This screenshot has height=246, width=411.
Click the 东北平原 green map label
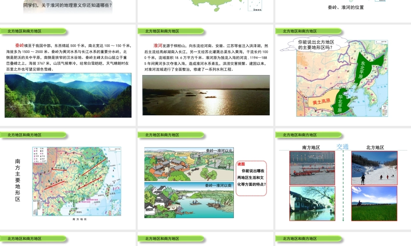362,70
